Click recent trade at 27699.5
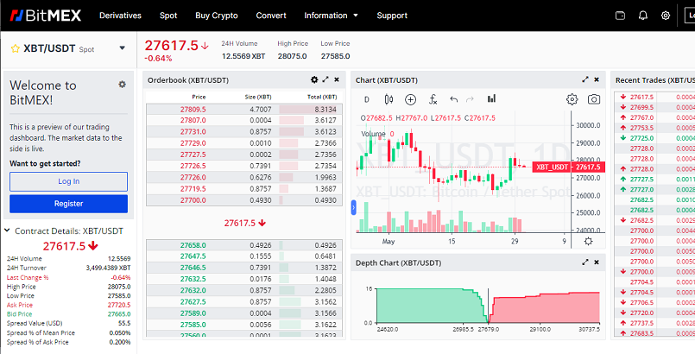695x354 pixels. pos(641,107)
